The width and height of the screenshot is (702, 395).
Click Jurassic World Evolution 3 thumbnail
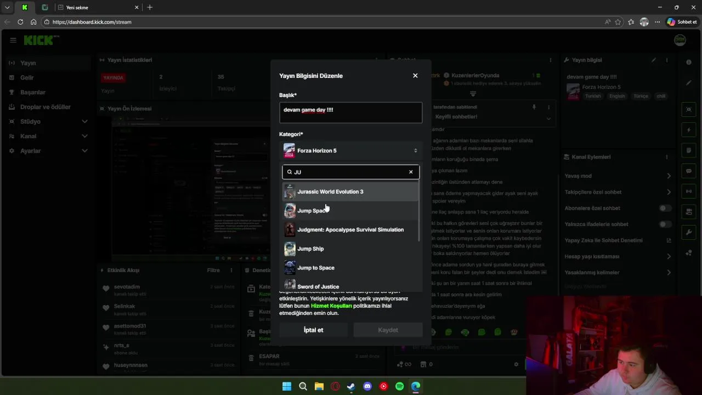290,191
